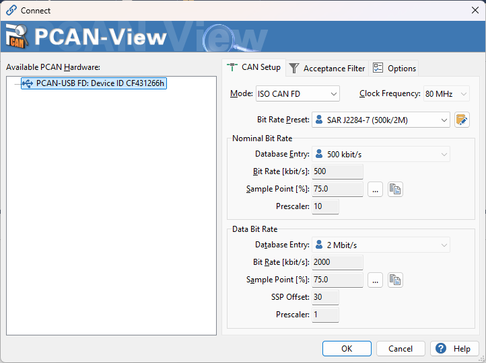
Task: Select PCAN-USB FD device in hardware list
Action: (x=94, y=83)
